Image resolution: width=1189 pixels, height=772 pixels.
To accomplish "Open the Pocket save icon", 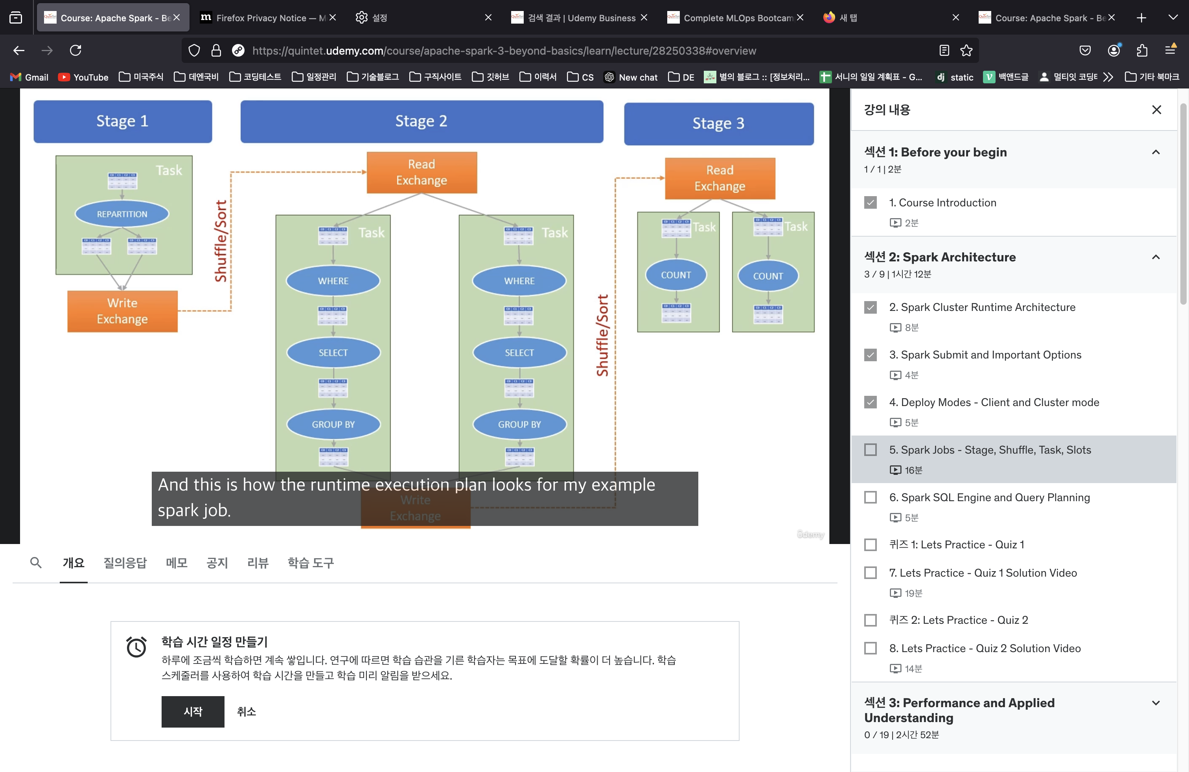I will 1085,50.
